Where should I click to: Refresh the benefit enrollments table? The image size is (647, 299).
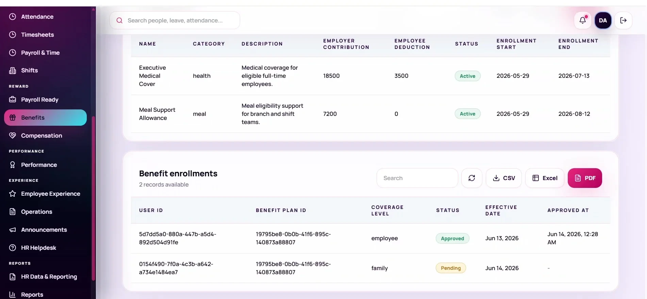pyautogui.click(x=472, y=178)
